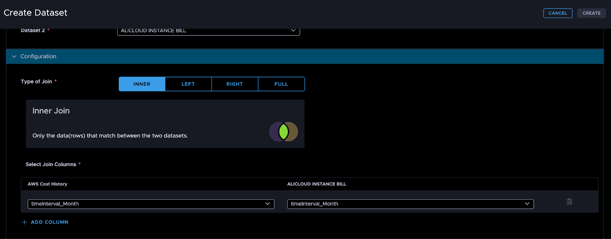Click the 'Only the data(rows) that match' description
This screenshot has width=611, height=239.
click(110, 136)
